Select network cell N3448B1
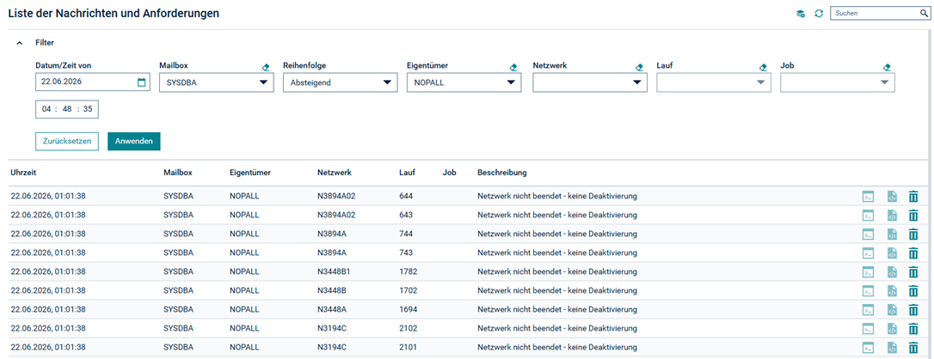Image resolution: width=934 pixels, height=359 pixels. tap(335, 272)
